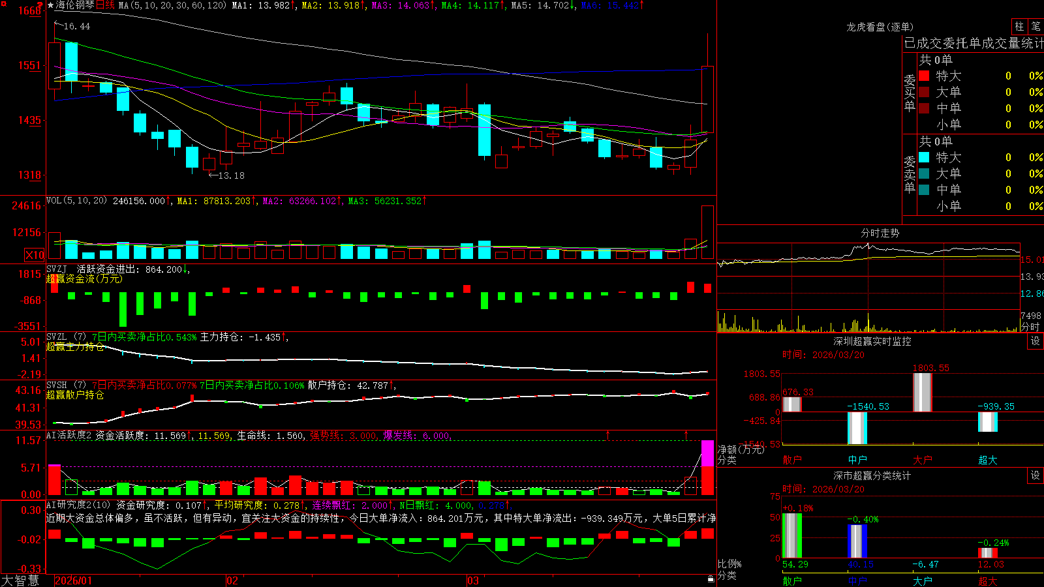The height and width of the screenshot is (587, 1044).
Task: Click the X10 volume scale box
Action: 35,255
